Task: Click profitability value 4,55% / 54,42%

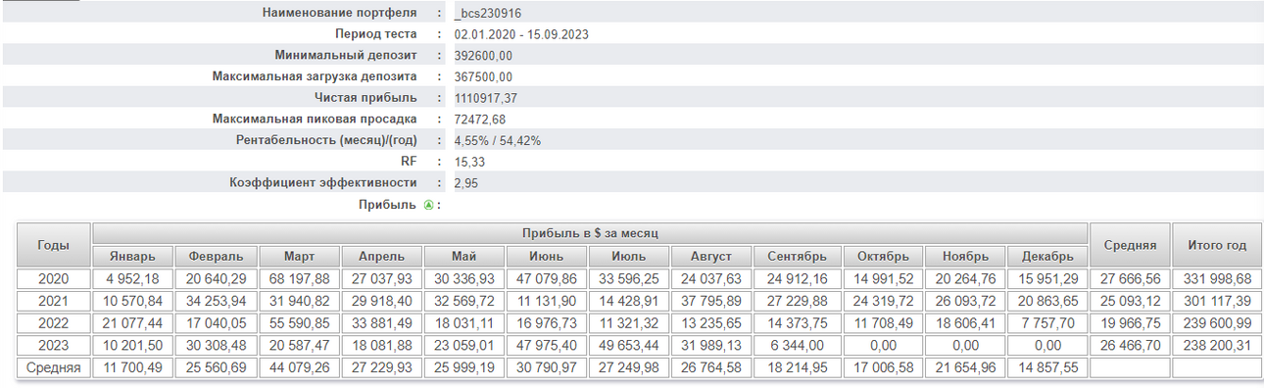Action: click(x=498, y=140)
